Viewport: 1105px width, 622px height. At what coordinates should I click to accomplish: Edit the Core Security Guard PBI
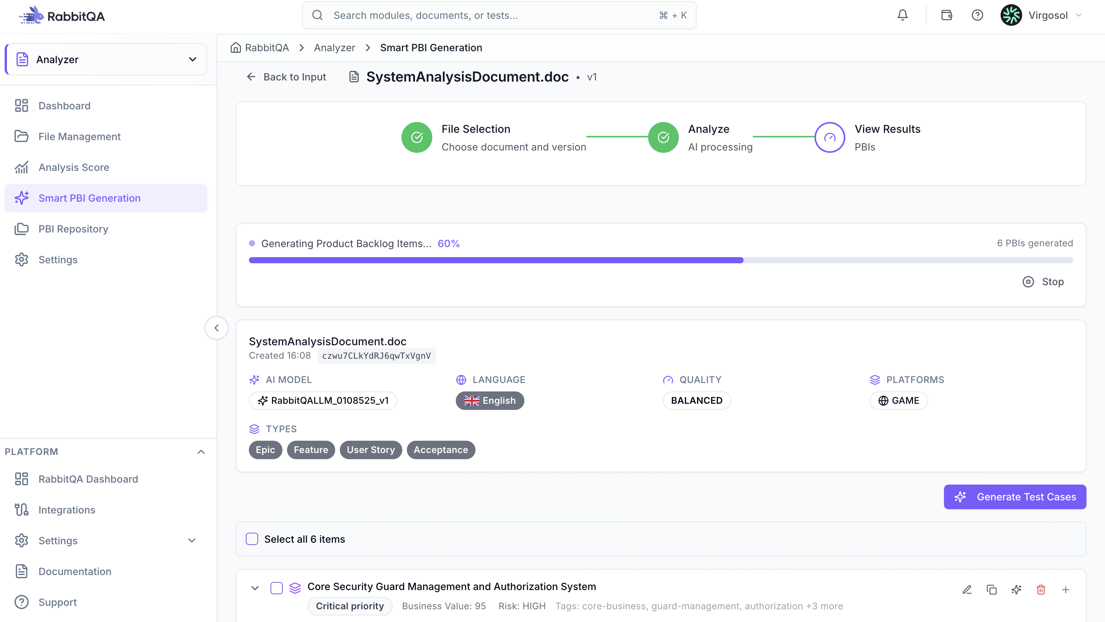[x=967, y=589]
